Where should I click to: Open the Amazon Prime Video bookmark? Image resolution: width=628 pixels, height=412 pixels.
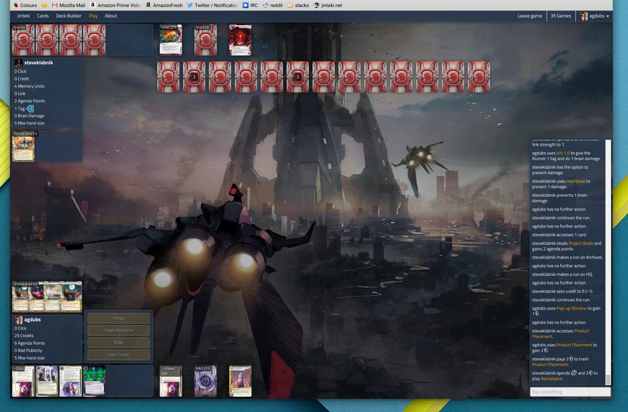pos(116,5)
